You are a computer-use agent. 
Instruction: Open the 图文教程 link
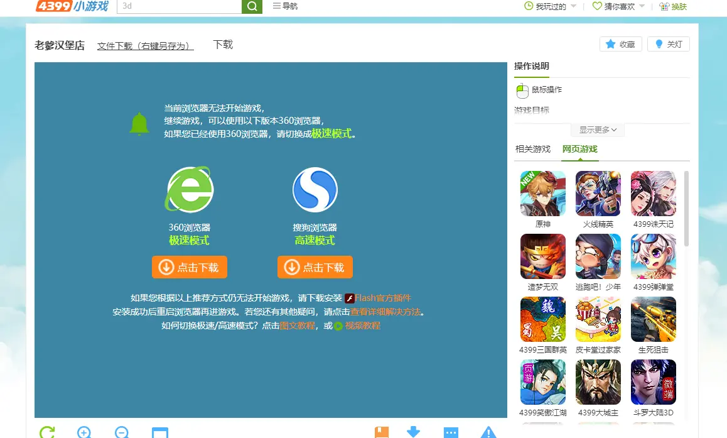point(297,326)
